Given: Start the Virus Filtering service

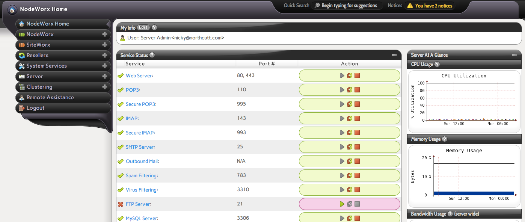Looking at the screenshot, I should [342, 190].
